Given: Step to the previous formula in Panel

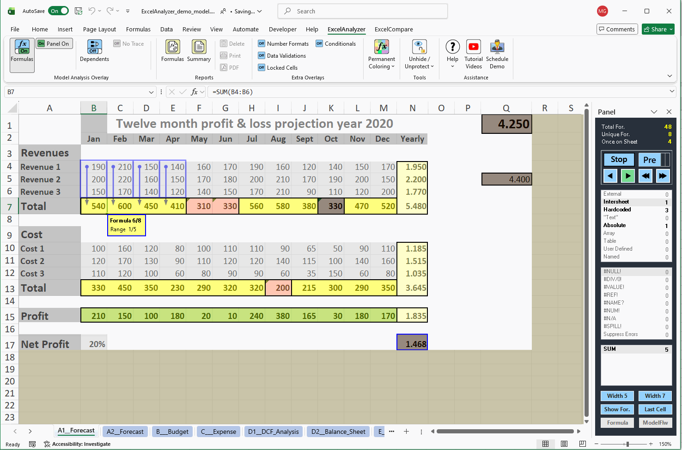Looking at the screenshot, I should (610, 175).
